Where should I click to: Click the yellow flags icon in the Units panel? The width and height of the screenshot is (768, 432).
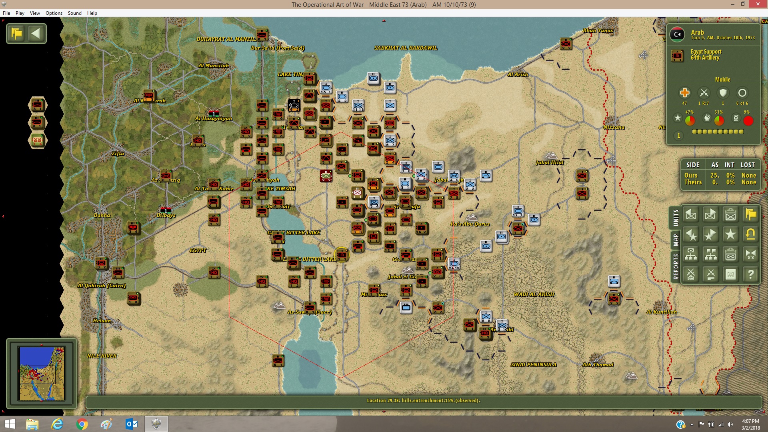point(750,215)
